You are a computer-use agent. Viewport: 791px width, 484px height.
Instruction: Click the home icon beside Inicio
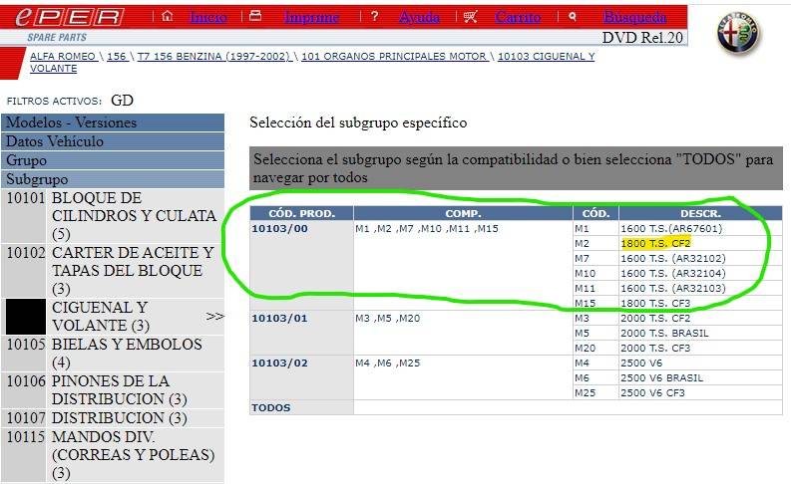pyautogui.click(x=168, y=17)
